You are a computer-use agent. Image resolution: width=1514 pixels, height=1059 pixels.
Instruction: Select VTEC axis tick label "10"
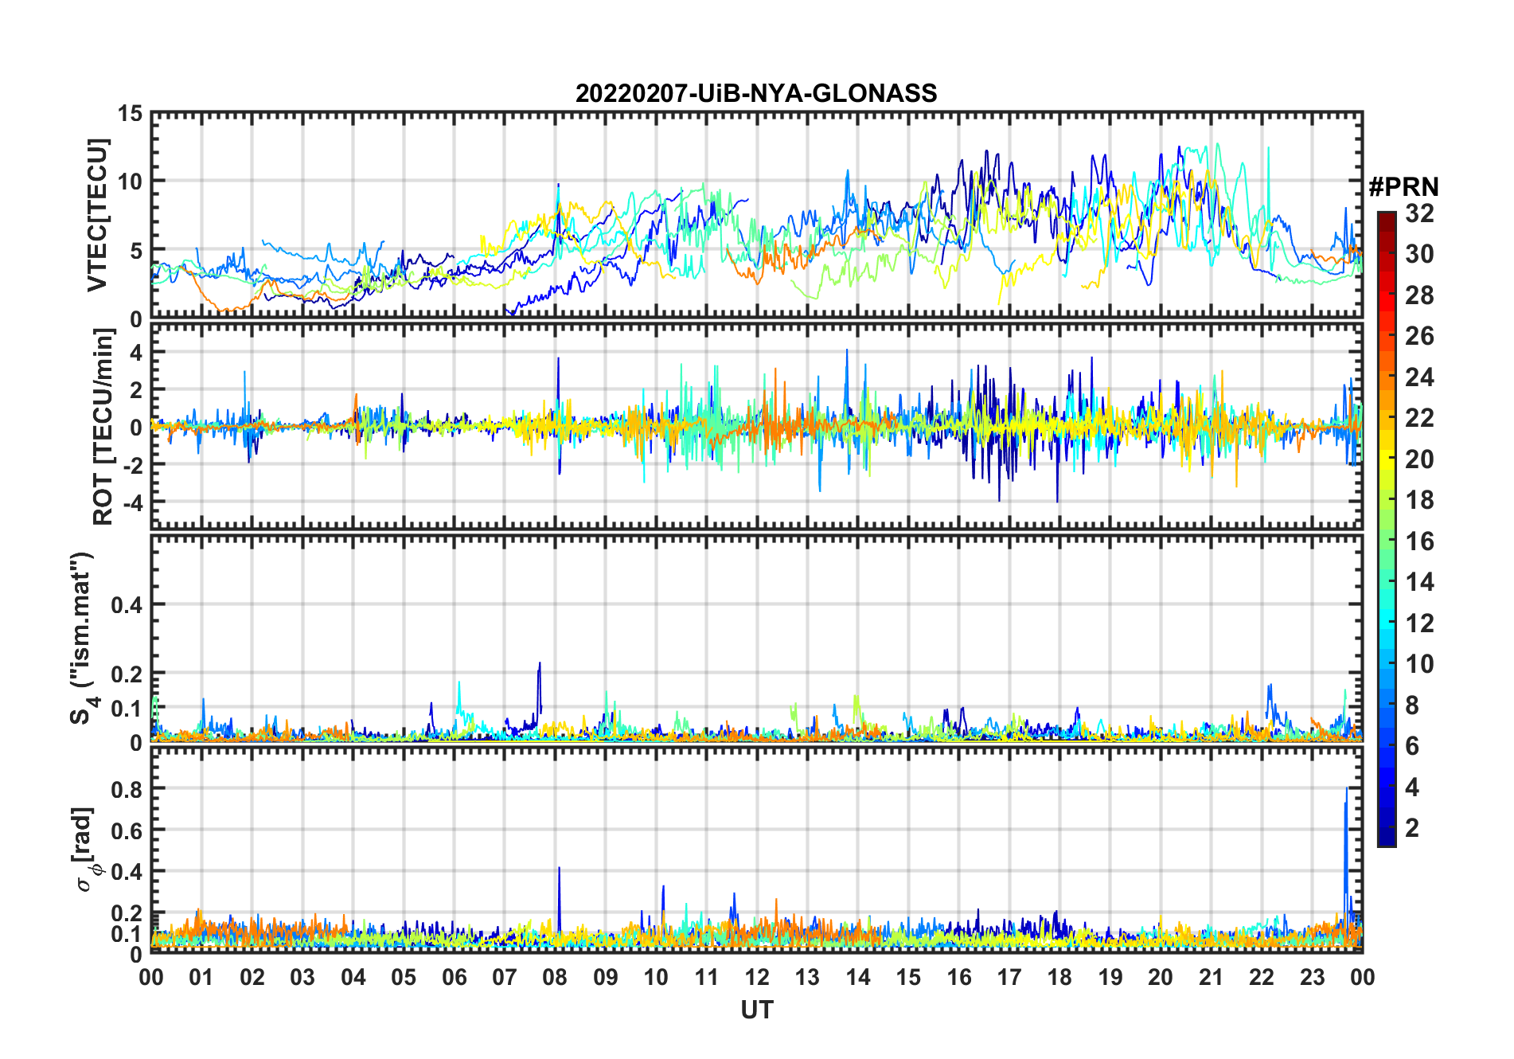(130, 182)
